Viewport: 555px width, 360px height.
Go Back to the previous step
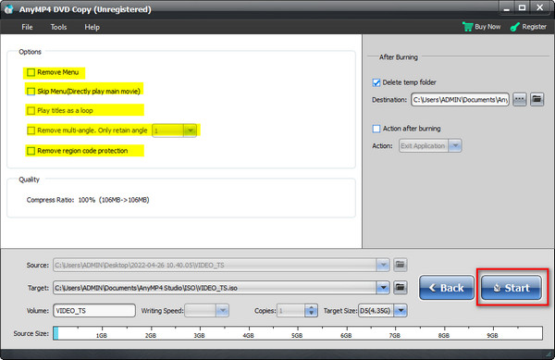pyautogui.click(x=447, y=288)
